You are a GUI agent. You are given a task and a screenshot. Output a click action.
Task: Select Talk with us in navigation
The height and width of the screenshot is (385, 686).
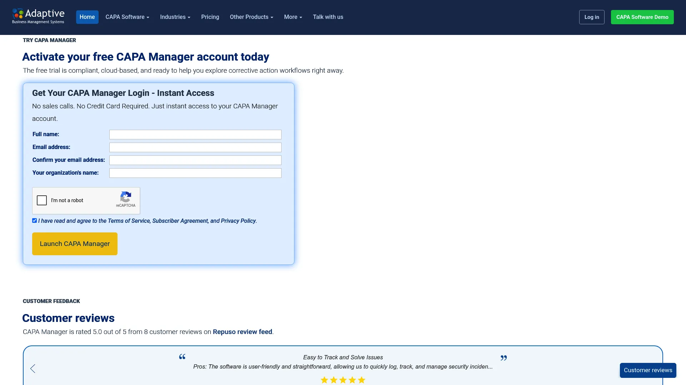[328, 17]
